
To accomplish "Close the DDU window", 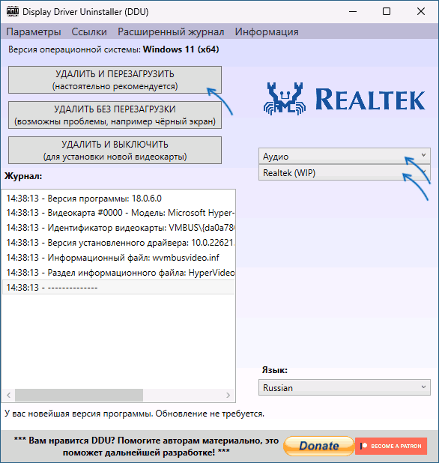I will 421,12.
